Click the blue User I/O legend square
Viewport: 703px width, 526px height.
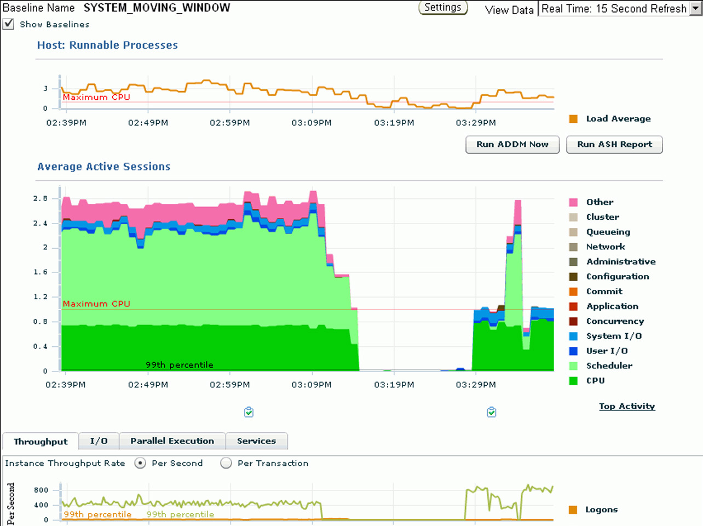click(573, 351)
